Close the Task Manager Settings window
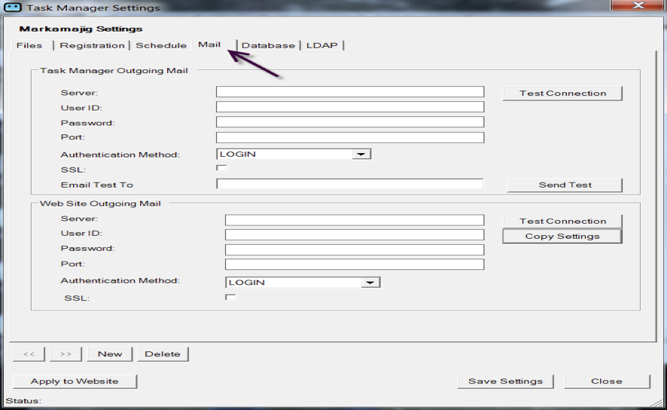Screen dimensions: 667x410 [637, 6]
